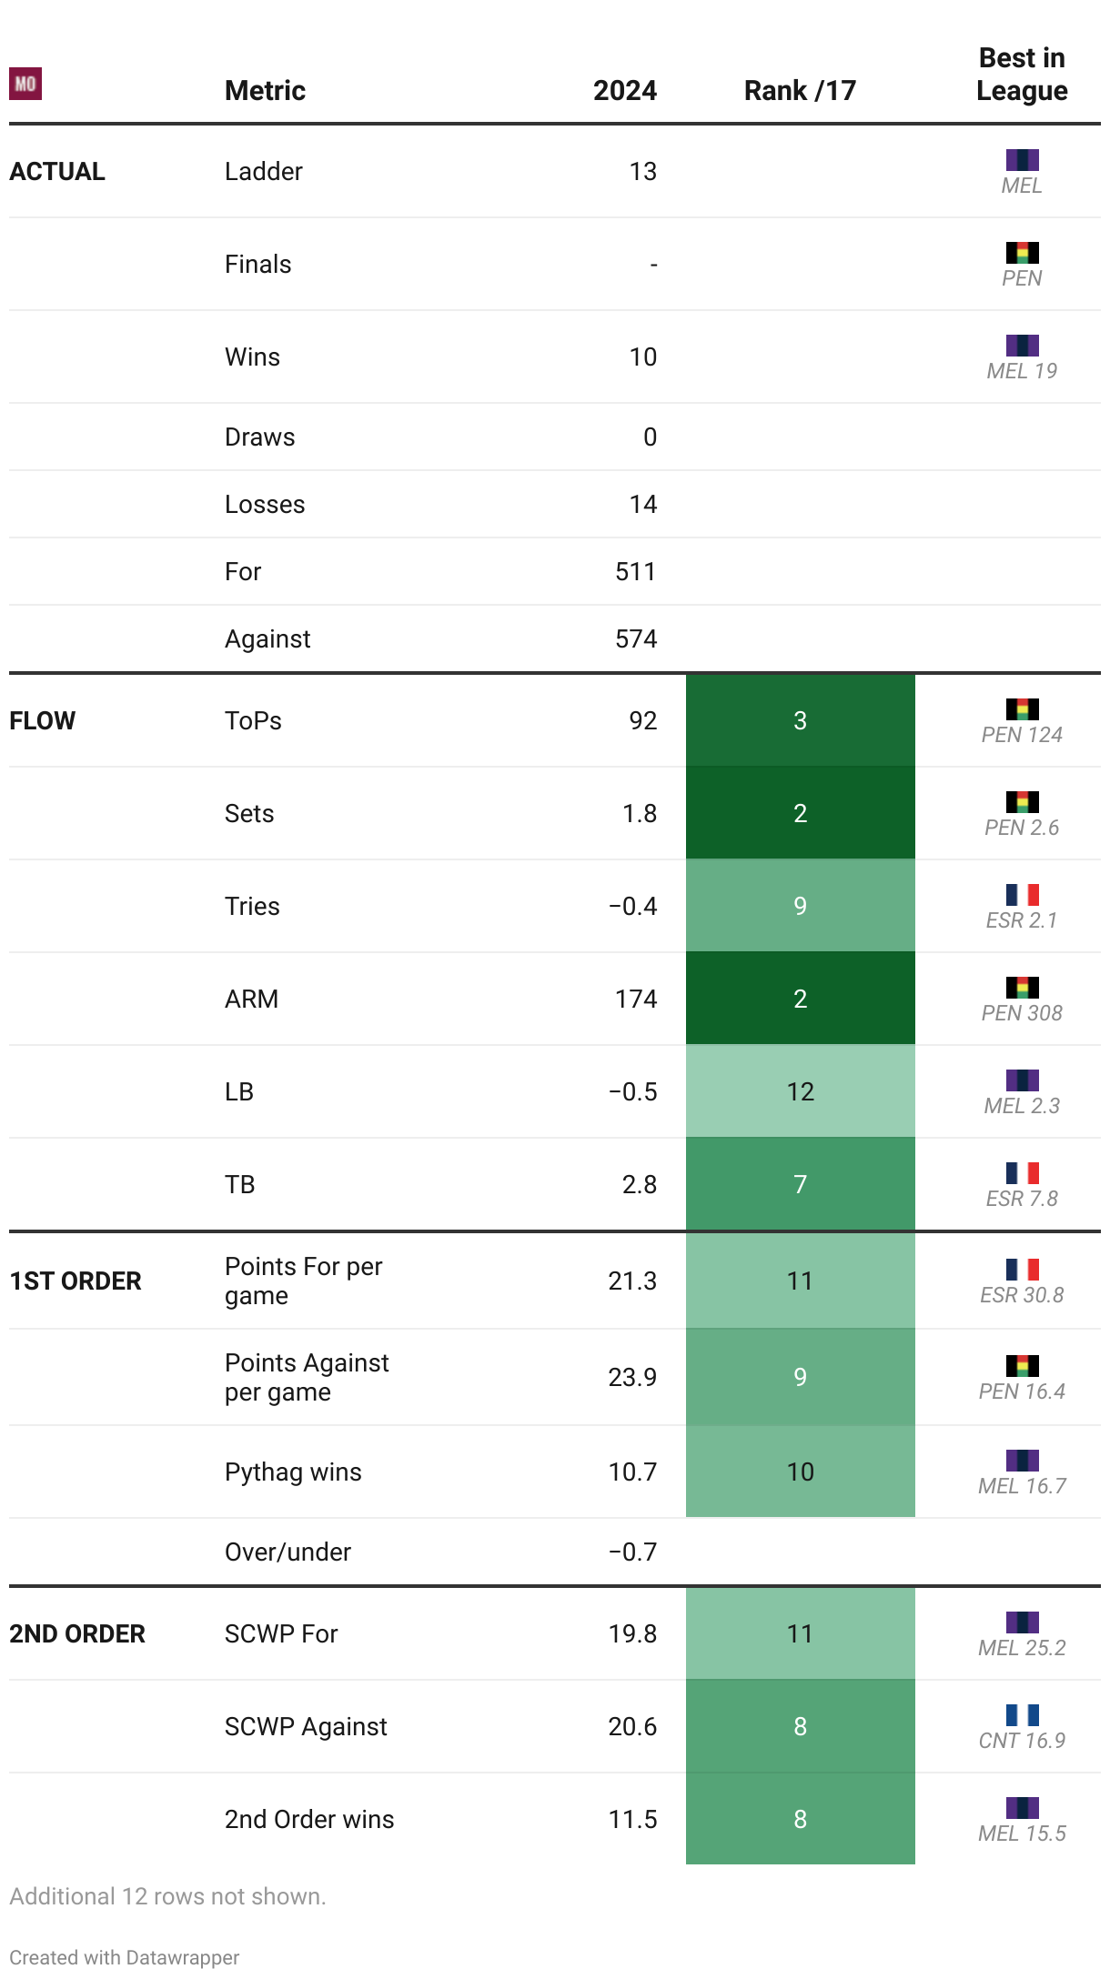Click the CNT flag in SCWP Against row
Screen dimensions: 1110x1979
coord(1022,1715)
